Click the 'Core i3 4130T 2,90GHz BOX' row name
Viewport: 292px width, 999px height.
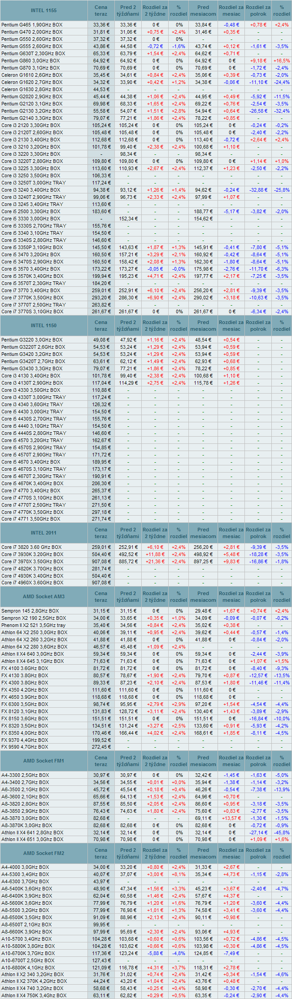(32, 383)
